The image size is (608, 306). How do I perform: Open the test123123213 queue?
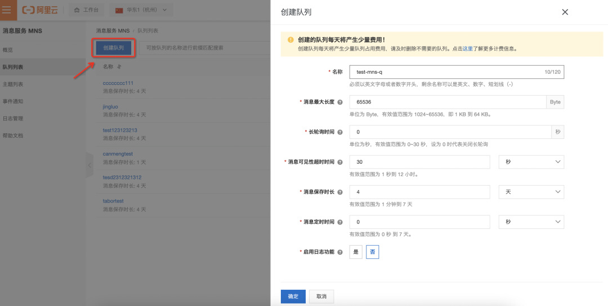coord(120,130)
